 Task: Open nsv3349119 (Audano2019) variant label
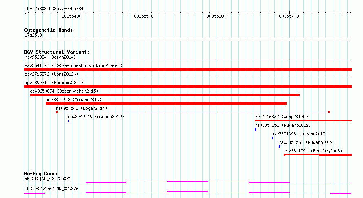pyautogui.click(x=96, y=117)
